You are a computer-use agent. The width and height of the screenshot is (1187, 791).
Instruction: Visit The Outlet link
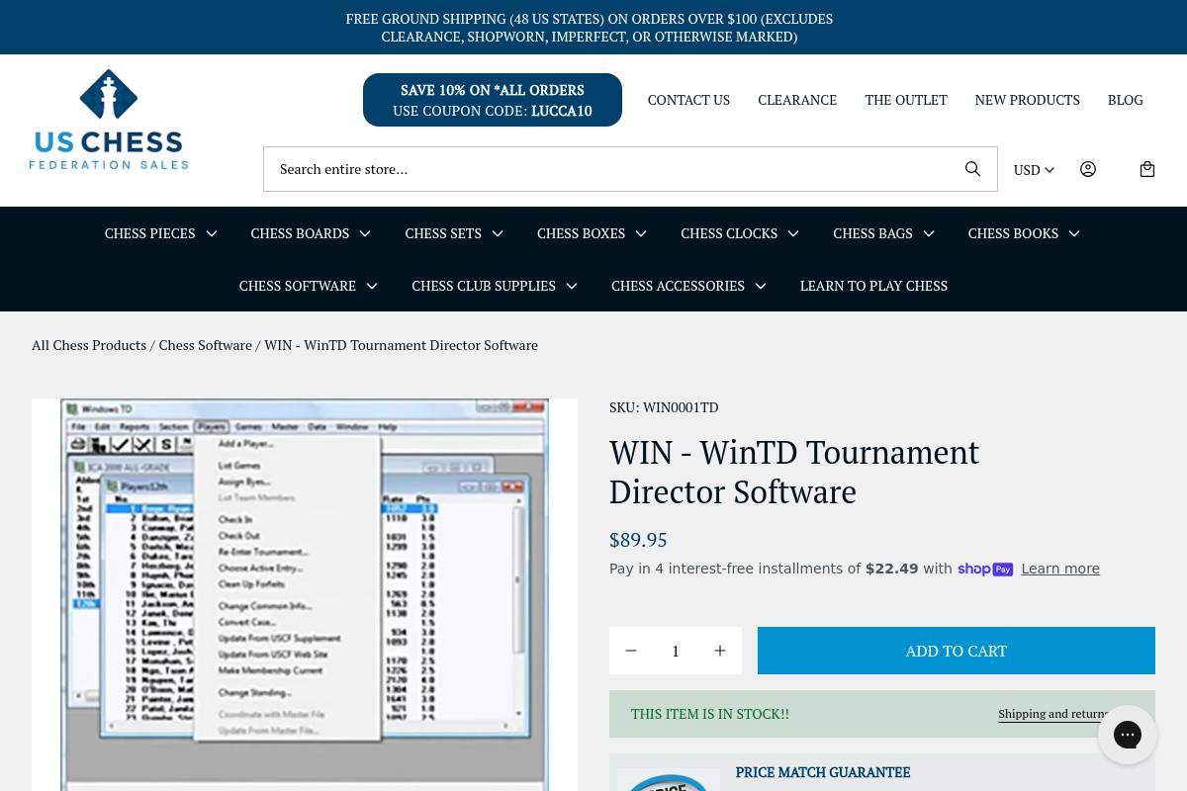(x=906, y=100)
